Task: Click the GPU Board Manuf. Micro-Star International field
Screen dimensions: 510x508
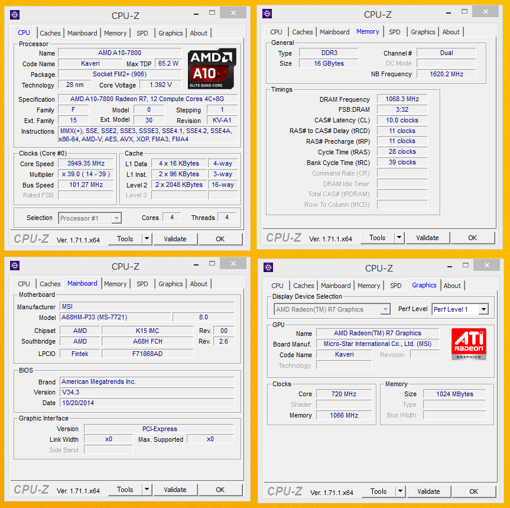Action: (x=378, y=344)
